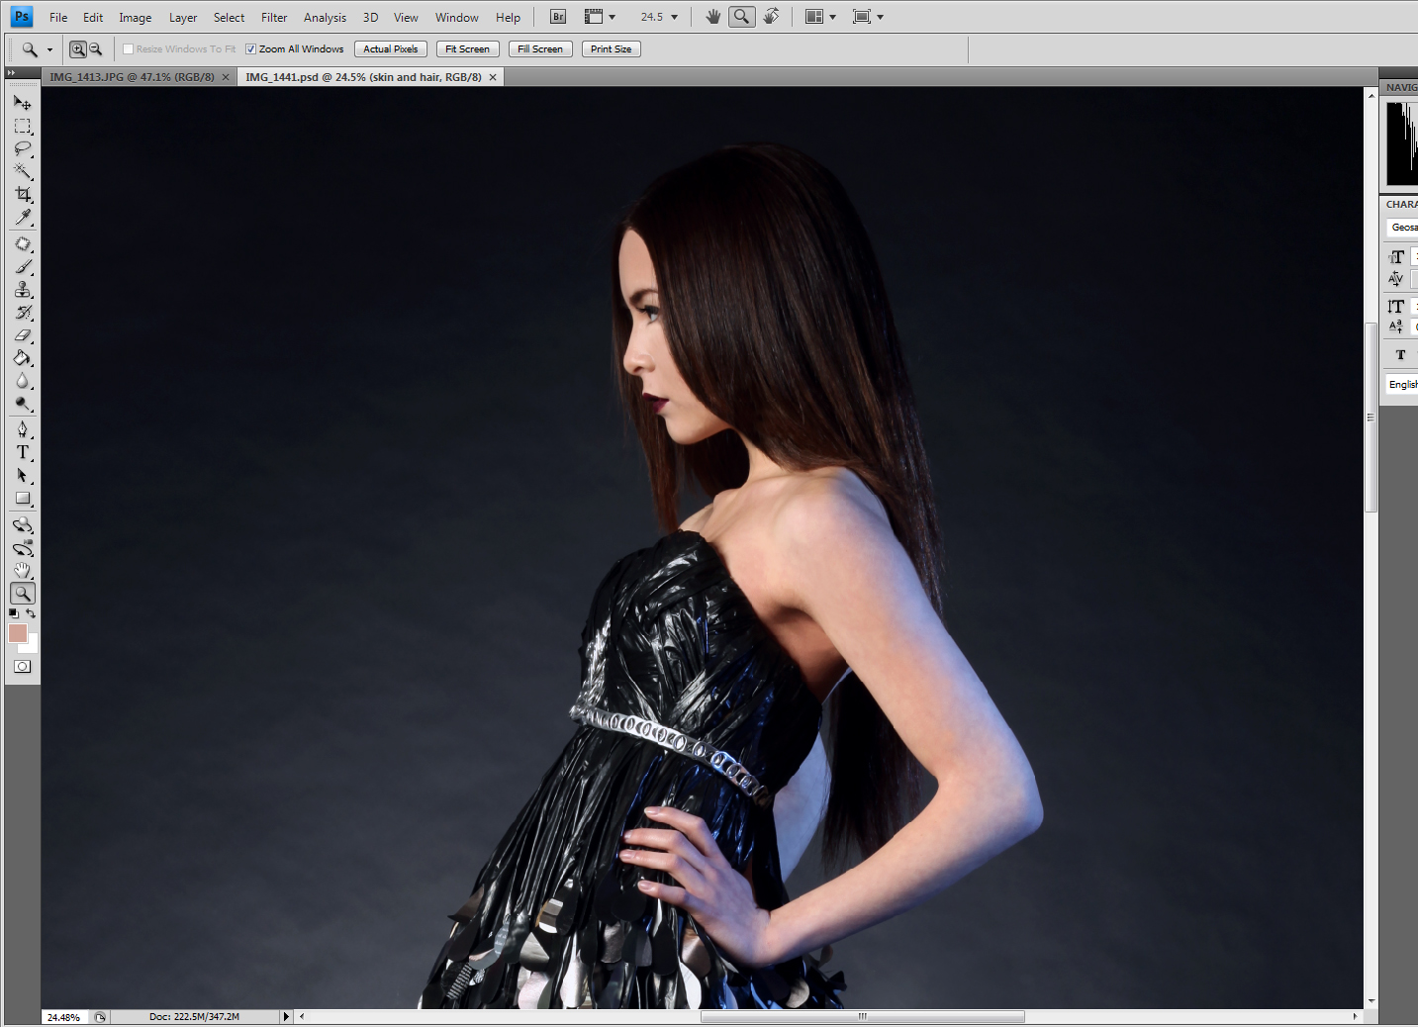The height and width of the screenshot is (1027, 1418).
Task: Select the Crop tool
Action: tap(22, 194)
